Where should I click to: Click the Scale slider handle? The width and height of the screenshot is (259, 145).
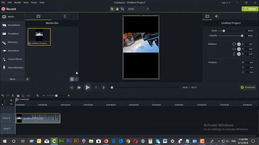(x=224, y=31)
